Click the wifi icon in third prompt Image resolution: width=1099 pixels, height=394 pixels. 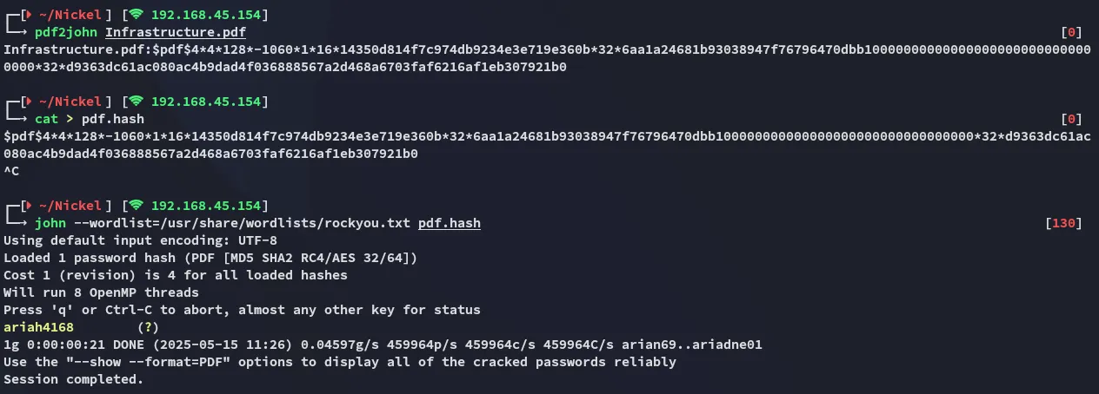click(x=136, y=206)
